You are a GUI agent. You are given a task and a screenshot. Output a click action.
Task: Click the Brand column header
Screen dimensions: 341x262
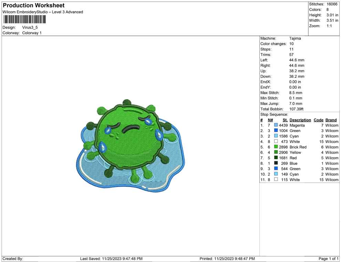click(x=331, y=120)
